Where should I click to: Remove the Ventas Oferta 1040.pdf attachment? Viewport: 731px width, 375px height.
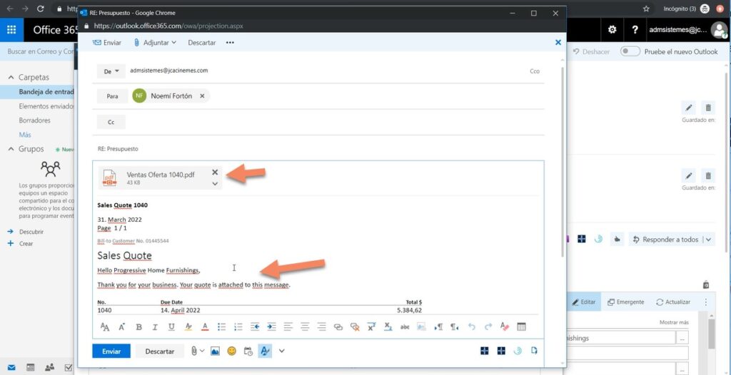(x=215, y=172)
